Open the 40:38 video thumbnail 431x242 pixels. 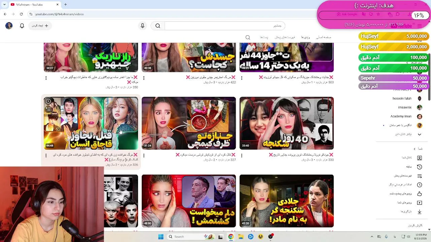[x=189, y=57]
